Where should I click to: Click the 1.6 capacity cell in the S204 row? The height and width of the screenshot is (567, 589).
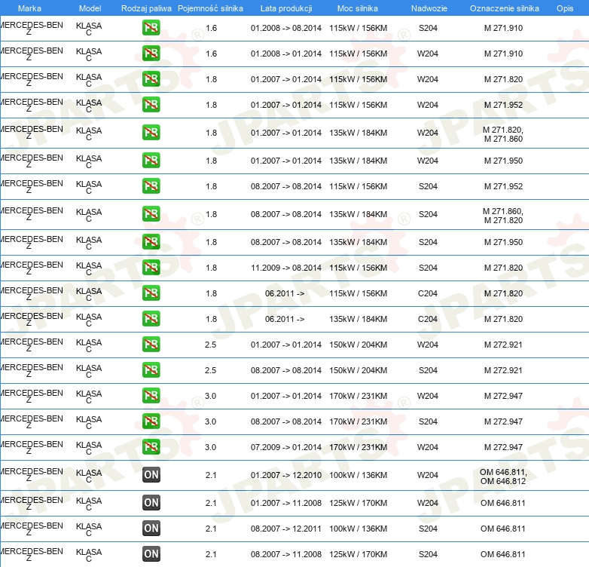(211, 28)
